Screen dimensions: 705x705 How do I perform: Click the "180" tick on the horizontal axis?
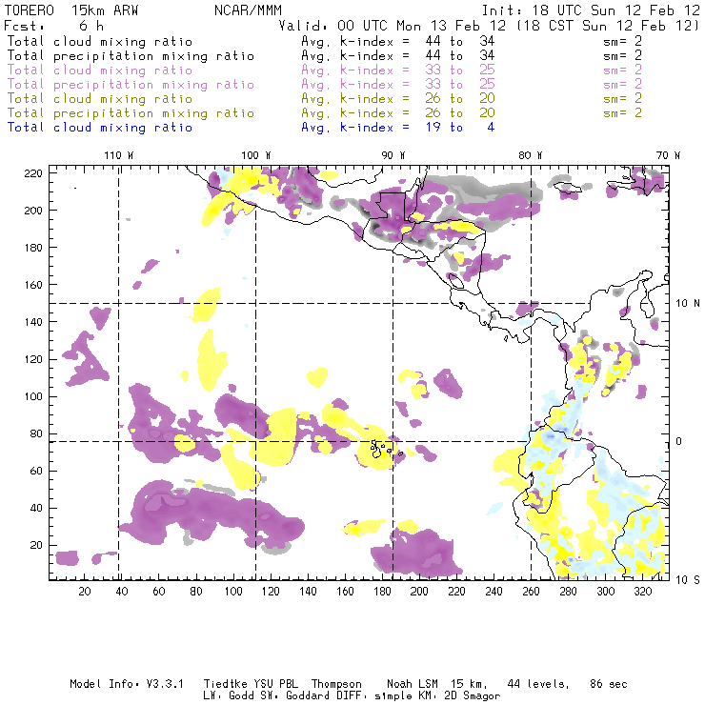point(382,592)
